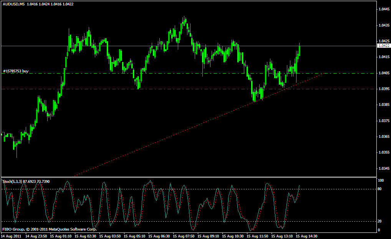Select the 15 Aug 14:30 time label
Screen dimensions: 391x239
click(307, 236)
